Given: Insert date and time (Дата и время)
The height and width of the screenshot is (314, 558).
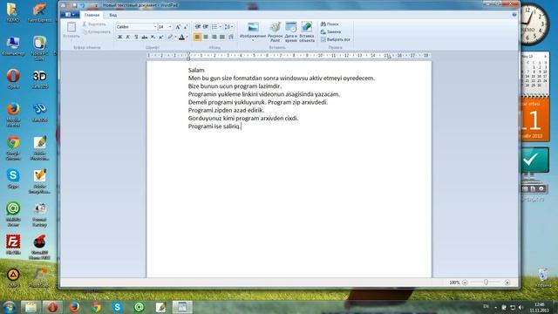Looking at the screenshot, I should click(x=290, y=32).
